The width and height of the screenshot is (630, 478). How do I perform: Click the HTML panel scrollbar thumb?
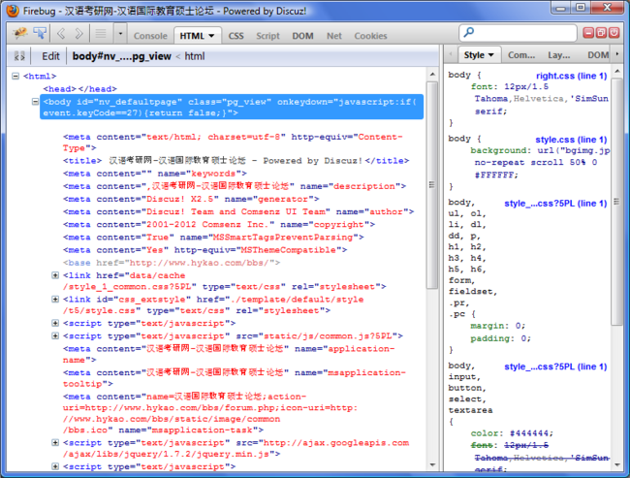(x=432, y=185)
